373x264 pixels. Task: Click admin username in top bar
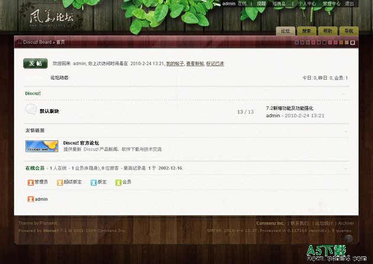coord(229,4)
